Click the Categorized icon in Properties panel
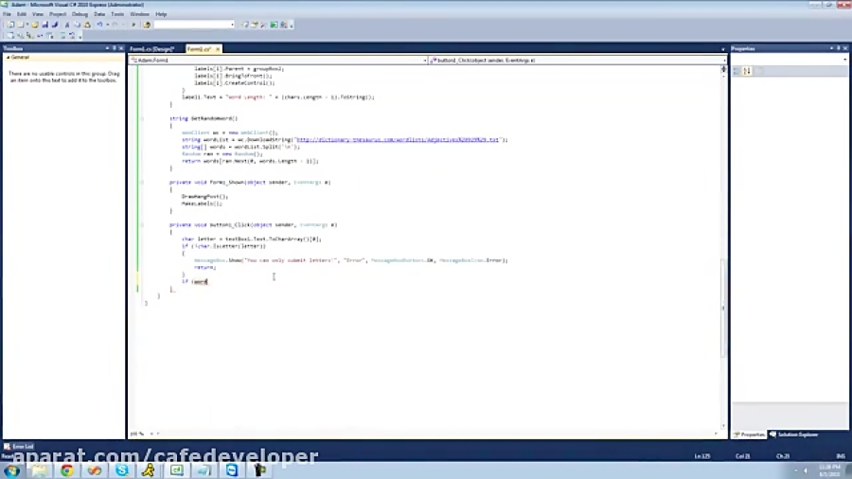The width and height of the screenshot is (852, 479). click(x=737, y=71)
